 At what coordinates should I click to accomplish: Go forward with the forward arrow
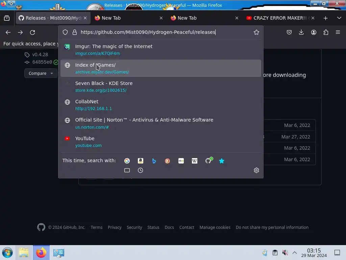(x=20, y=32)
